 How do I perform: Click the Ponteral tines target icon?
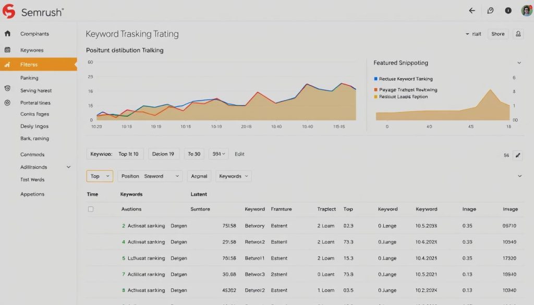pyautogui.click(x=6, y=102)
